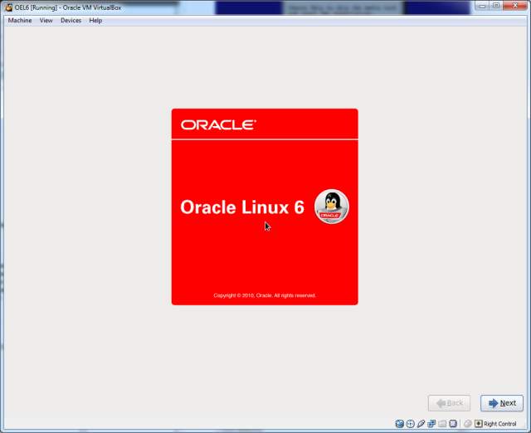Open the Machine menu
The height and width of the screenshot is (433, 531).
[20, 21]
